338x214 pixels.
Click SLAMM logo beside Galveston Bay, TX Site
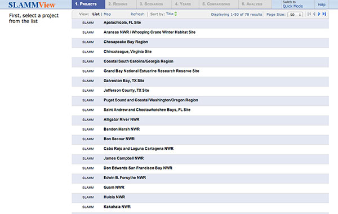click(x=88, y=81)
